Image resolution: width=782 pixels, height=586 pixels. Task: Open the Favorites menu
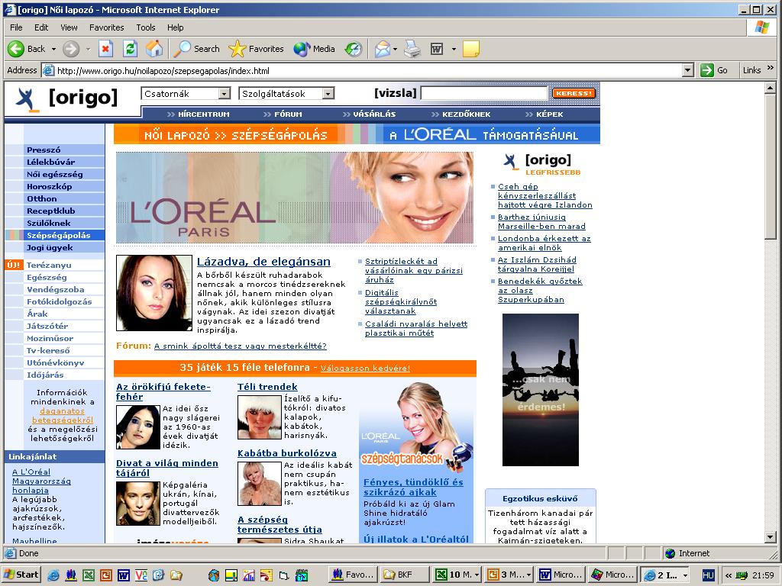[107, 27]
